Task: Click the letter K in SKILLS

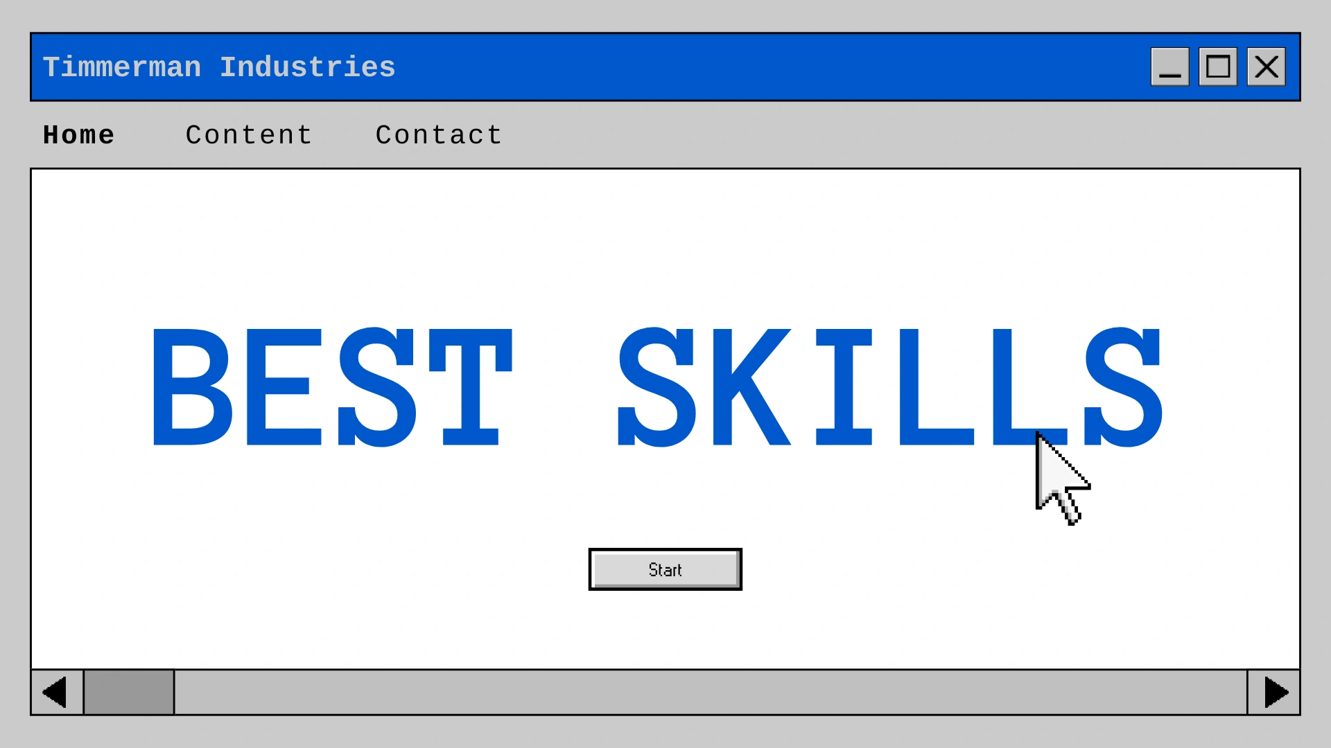Action: click(x=750, y=388)
